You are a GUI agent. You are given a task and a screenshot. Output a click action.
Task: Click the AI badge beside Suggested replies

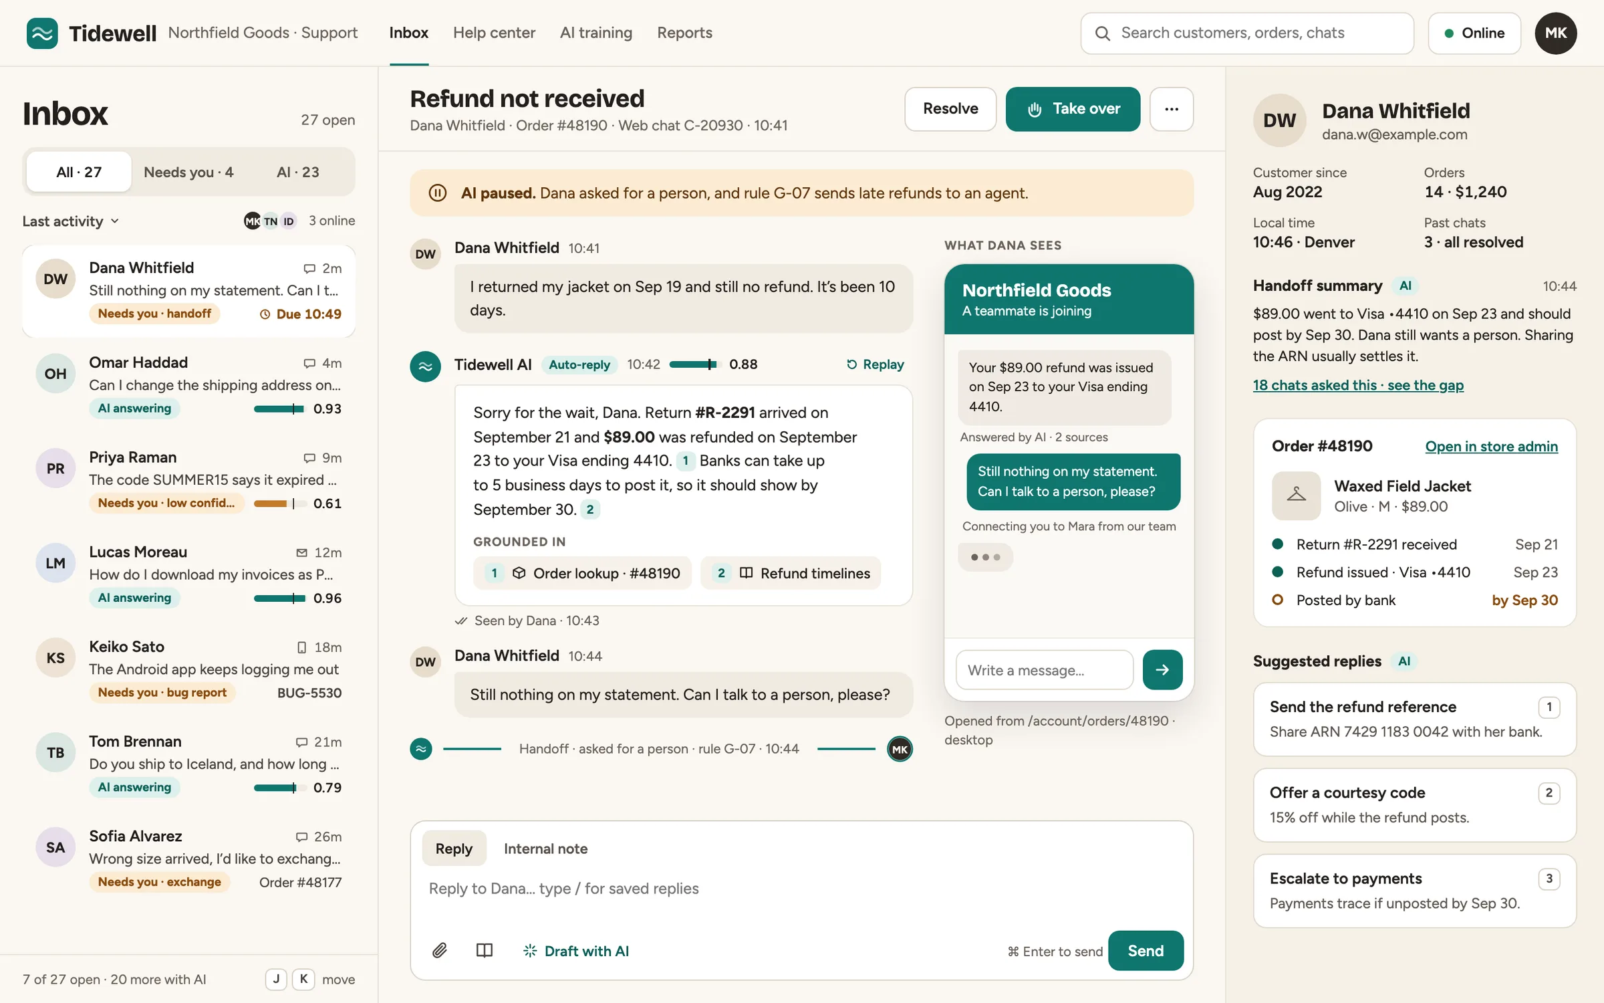coord(1404,661)
